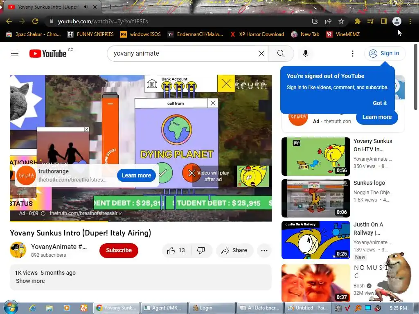Open the Chrome extensions puzzle icon
419x314 pixels.
click(358, 21)
